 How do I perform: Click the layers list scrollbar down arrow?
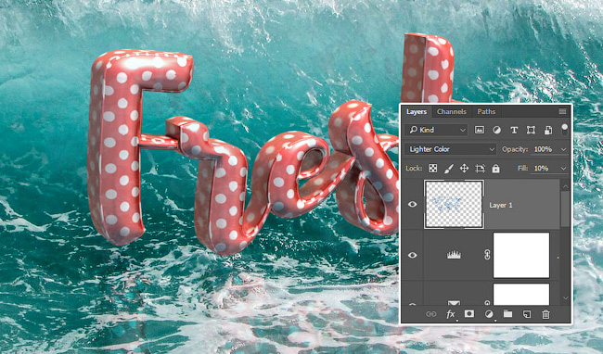(x=565, y=298)
